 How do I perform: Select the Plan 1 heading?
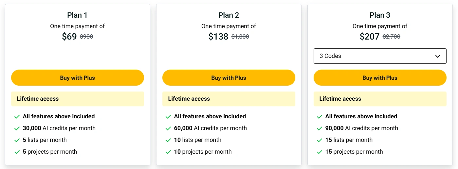(x=77, y=15)
